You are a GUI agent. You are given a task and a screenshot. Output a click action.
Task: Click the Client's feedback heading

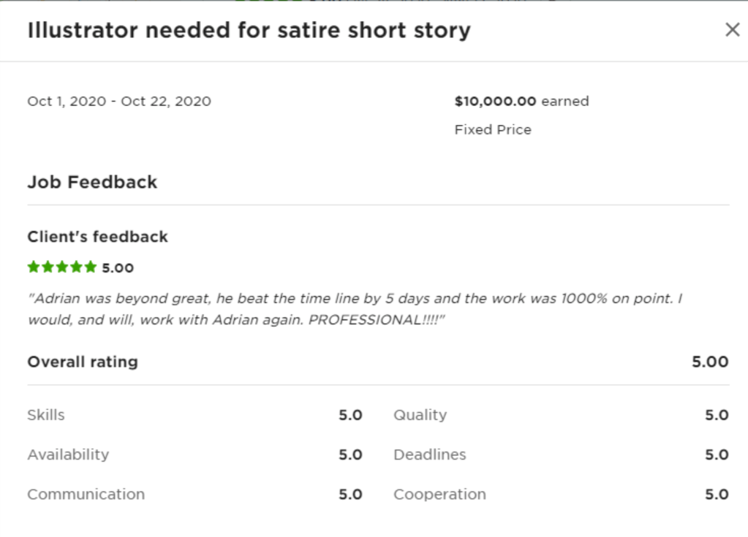point(97,237)
